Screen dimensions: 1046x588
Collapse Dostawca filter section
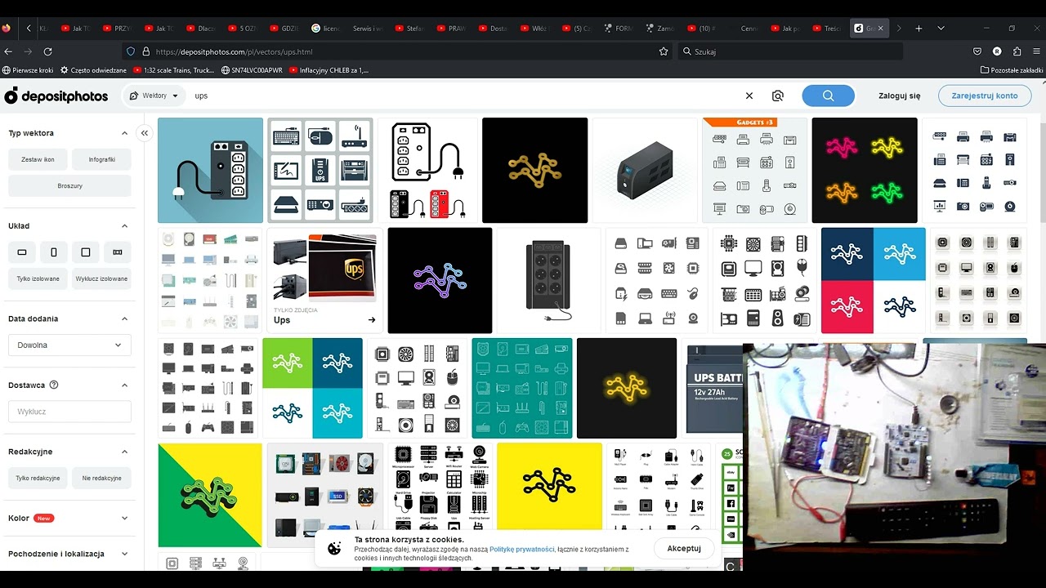125,385
